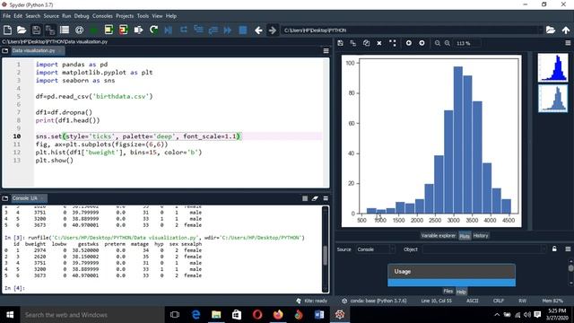
Task: Show previous plot arrow
Action: [x=409, y=43]
